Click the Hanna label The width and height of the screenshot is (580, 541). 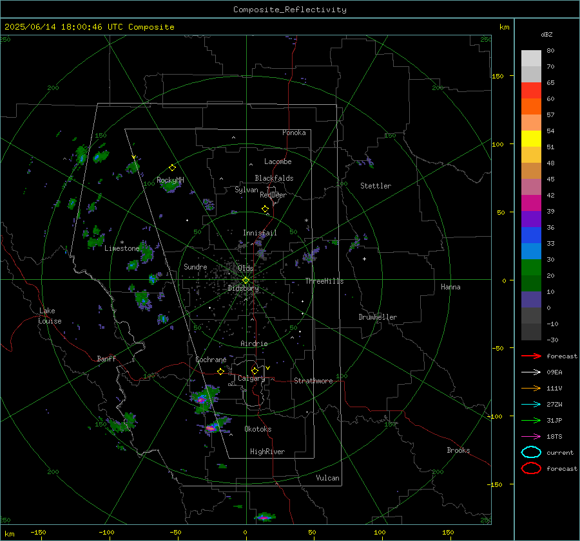pyautogui.click(x=450, y=287)
